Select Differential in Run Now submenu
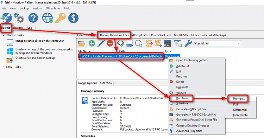 coord(241,110)
